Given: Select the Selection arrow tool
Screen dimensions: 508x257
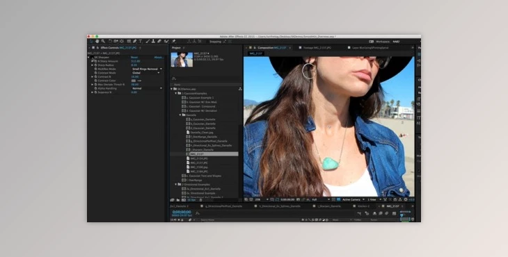Looking at the screenshot, I should pos(90,42).
